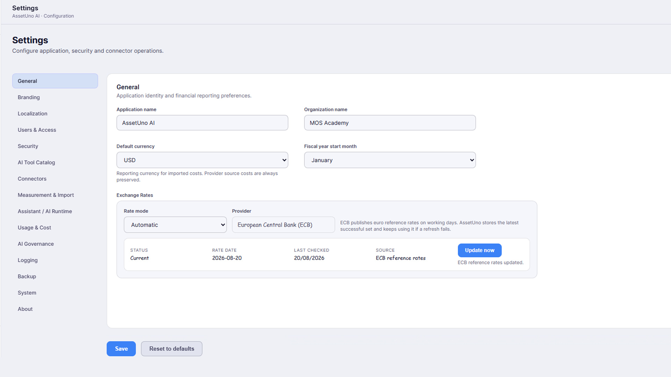The height and width of the screenshot is (377, 671).
Task: Go to Connectors settings
Action: [55, 179]
